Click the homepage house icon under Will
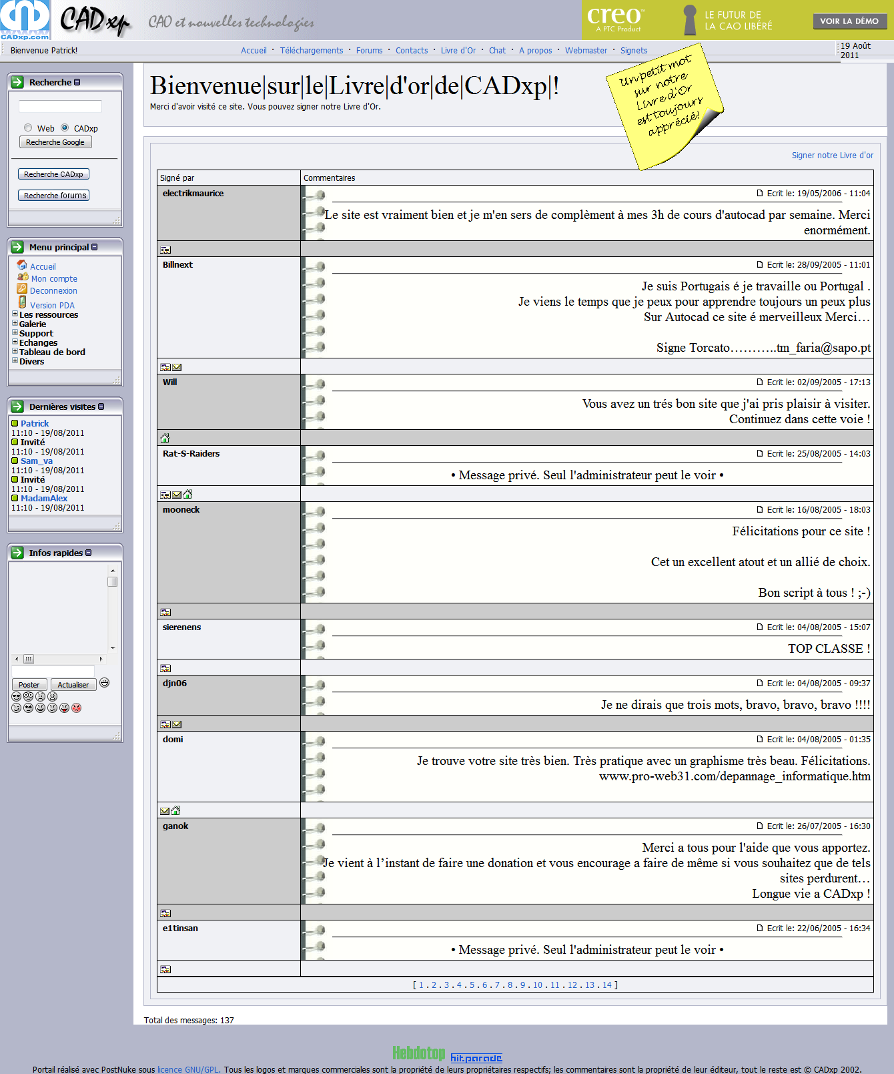 click(x=165, y=439)
